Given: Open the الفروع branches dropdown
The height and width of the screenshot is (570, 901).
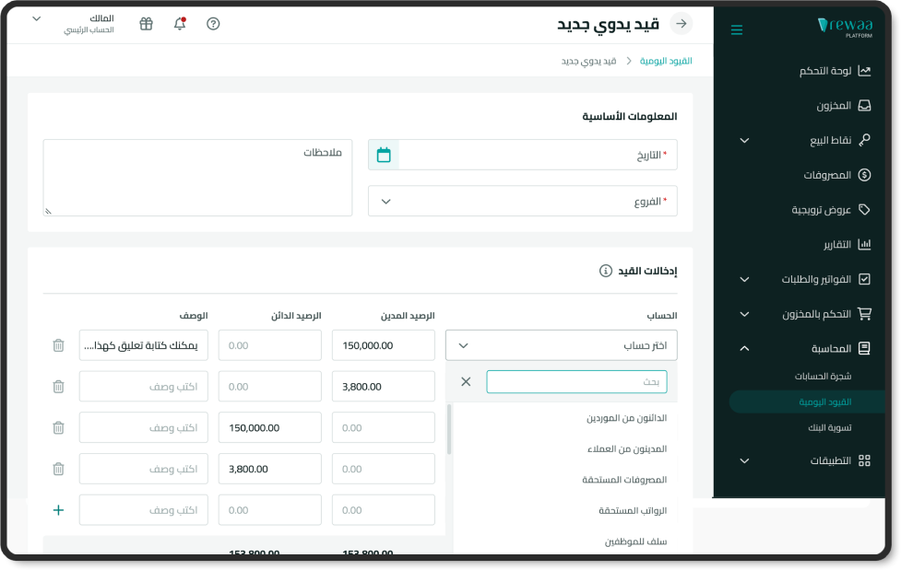Looking at the screenshot, I should tap(522, 201).
